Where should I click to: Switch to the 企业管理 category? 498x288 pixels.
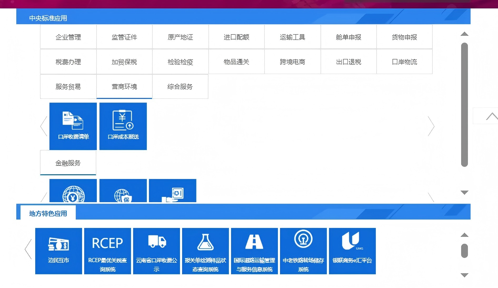pyautogui.click(x=68, y=37)
